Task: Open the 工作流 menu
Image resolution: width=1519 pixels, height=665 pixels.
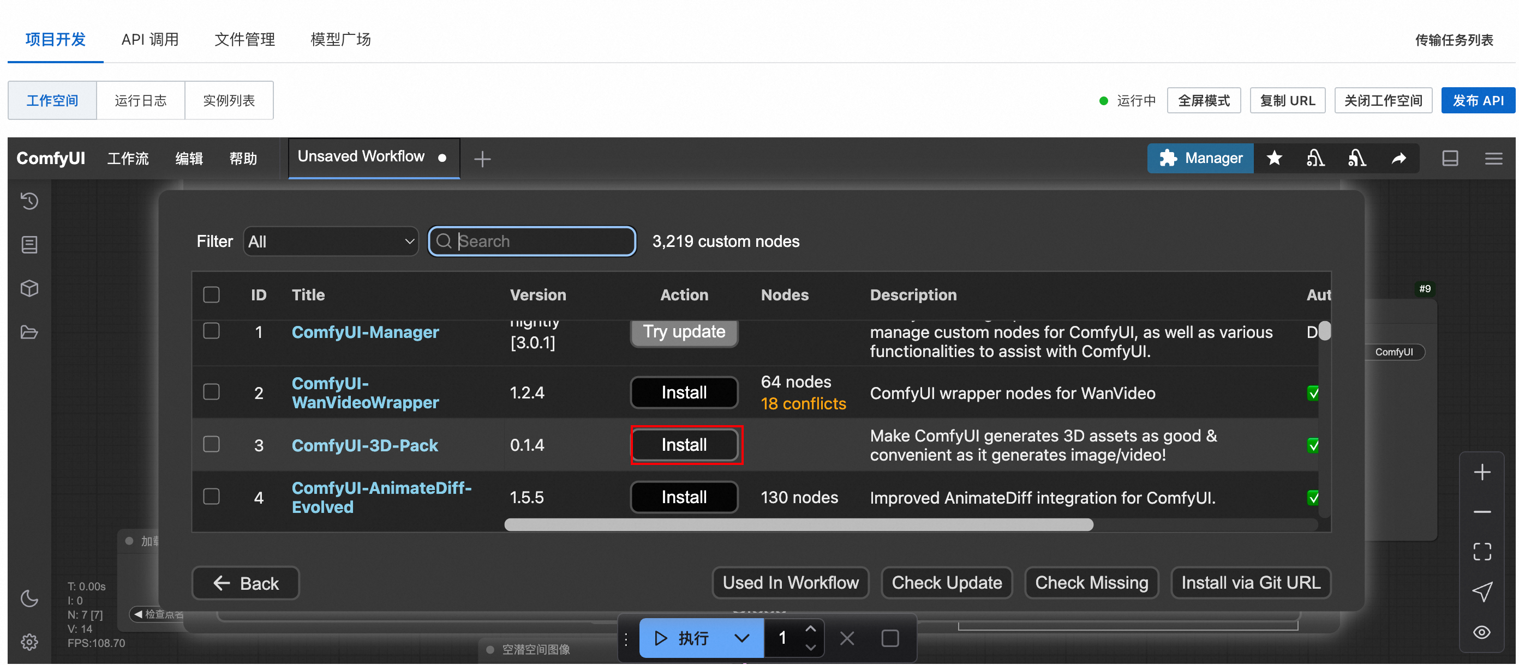Action: [128, 159]
